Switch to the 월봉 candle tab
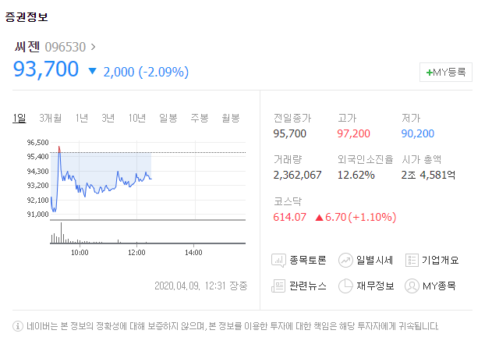The image size is (492, 355). 231,119
